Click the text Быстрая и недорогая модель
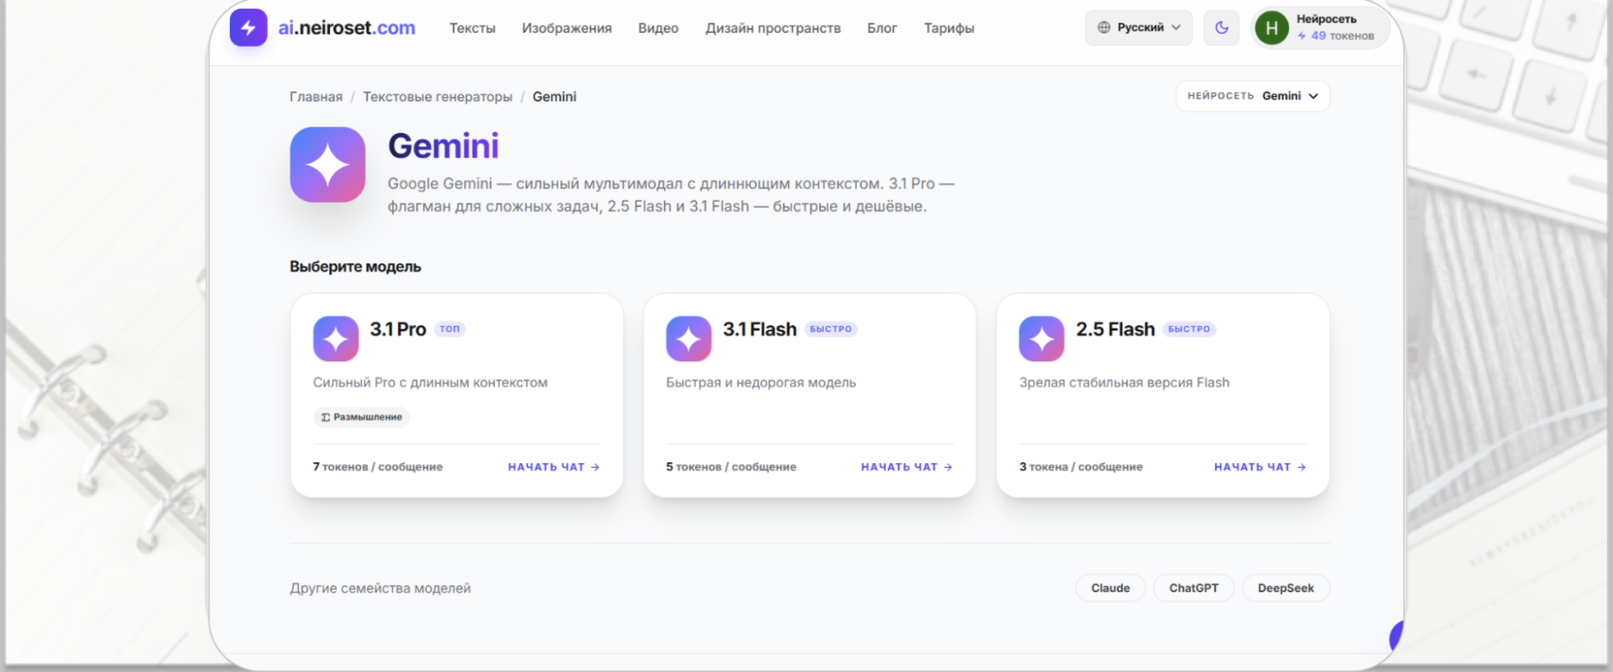 761,382
